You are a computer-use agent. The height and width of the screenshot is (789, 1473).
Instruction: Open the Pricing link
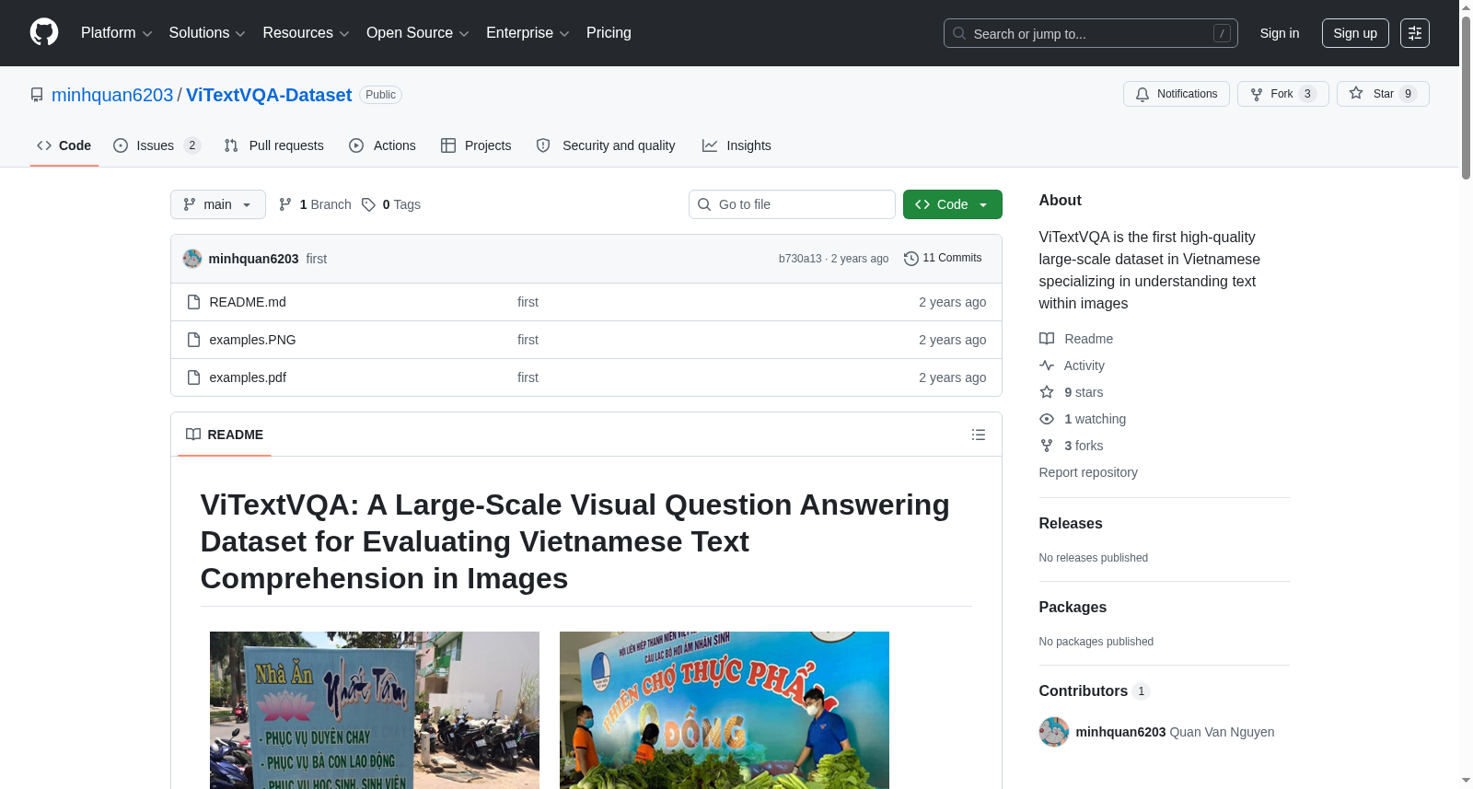609,33
